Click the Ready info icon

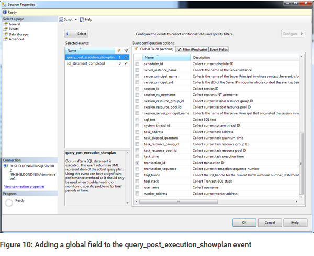tap(5, 12)
